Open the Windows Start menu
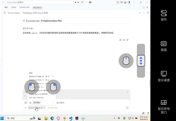 tap(2, 118)
